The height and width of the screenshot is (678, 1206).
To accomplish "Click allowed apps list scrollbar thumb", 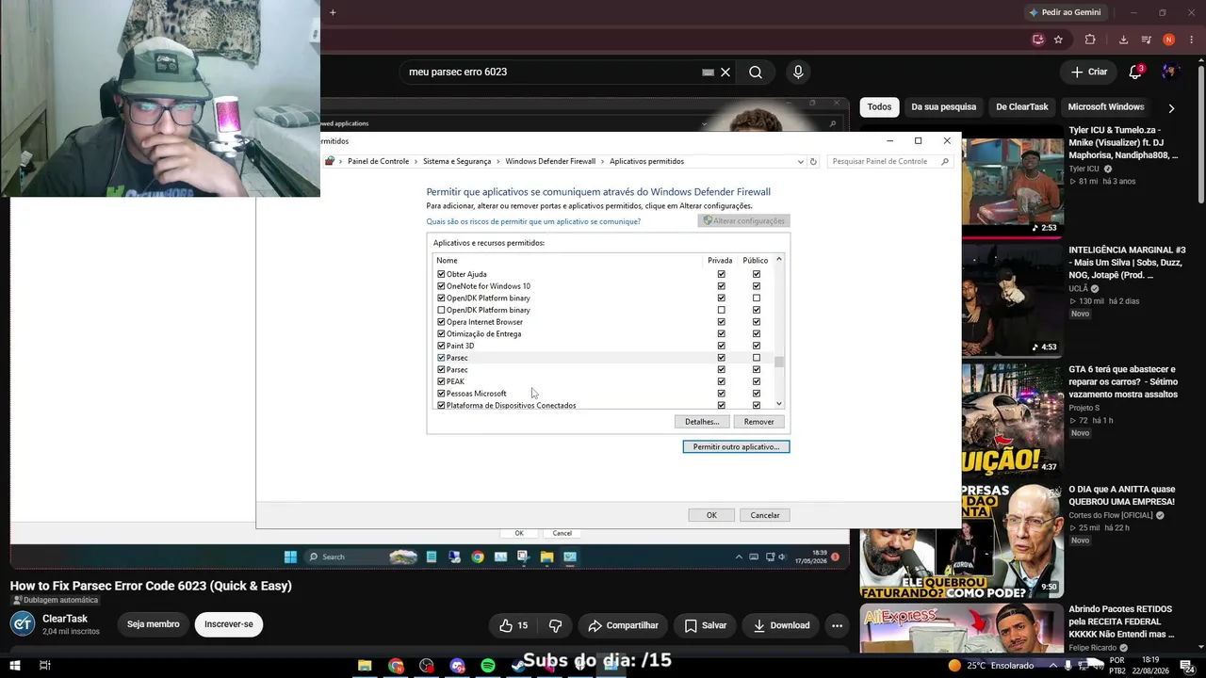I will click(779, 363).
